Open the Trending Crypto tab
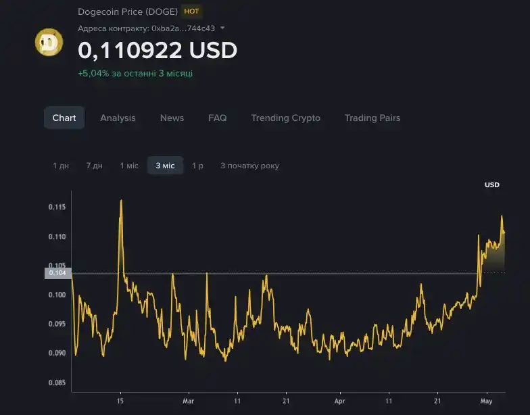This screenshot has width=530, height=415. click(x=285, y=118)
